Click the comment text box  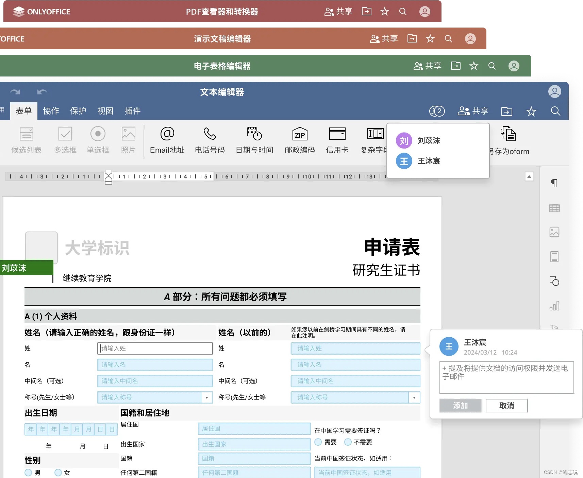tap(506, 378)
